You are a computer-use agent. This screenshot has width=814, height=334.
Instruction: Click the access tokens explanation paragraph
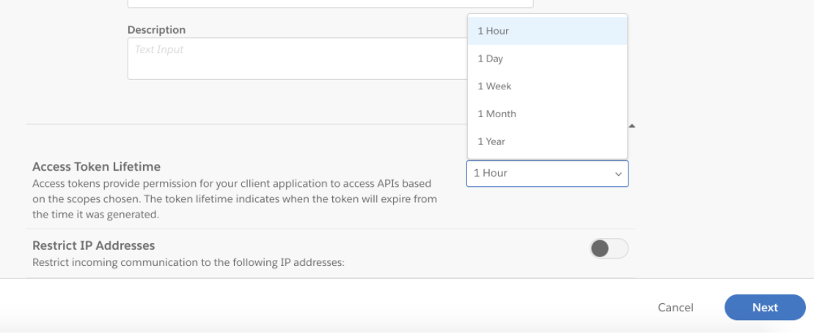tap(235, 199)
